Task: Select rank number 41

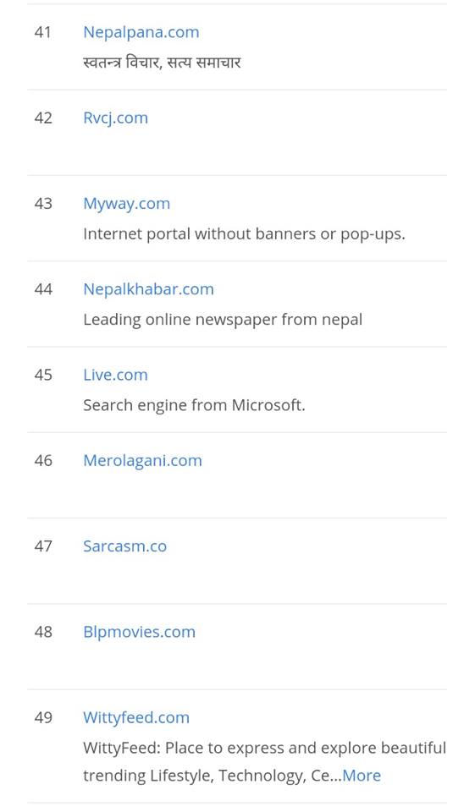Action: (x=43, y=33)
